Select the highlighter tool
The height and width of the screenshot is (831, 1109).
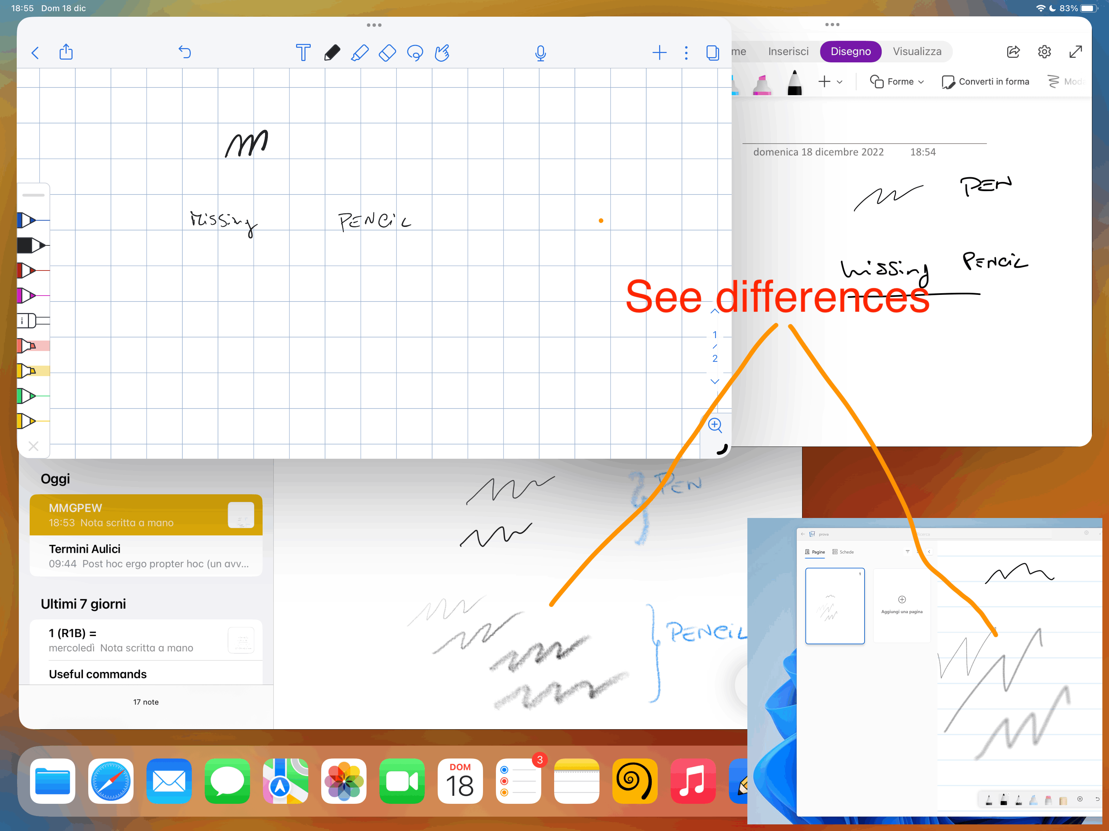tap(360, 52)
